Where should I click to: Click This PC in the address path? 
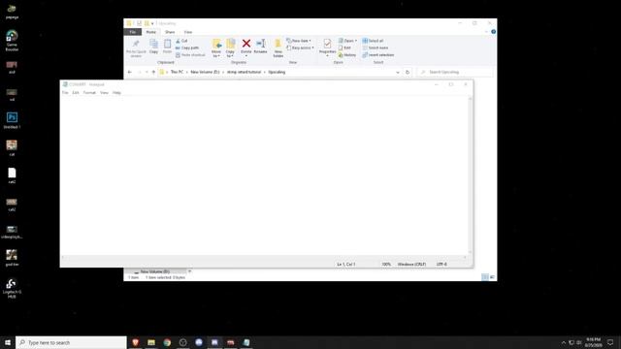point(177,72)
